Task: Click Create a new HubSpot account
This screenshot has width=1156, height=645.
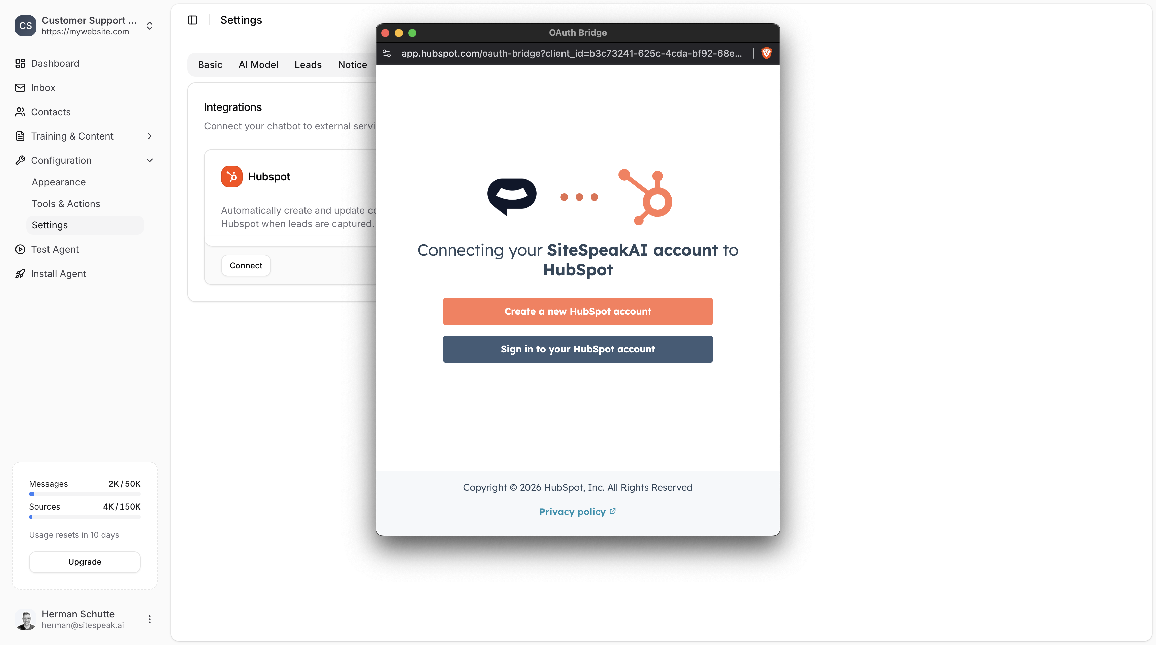Action: pyautogui.click(x=578, y=311)
